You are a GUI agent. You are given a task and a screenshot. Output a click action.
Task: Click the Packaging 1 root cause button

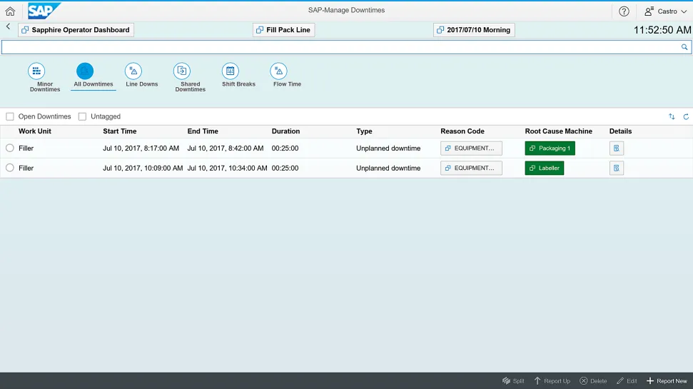pyautogui.click(x=550, y=148)
